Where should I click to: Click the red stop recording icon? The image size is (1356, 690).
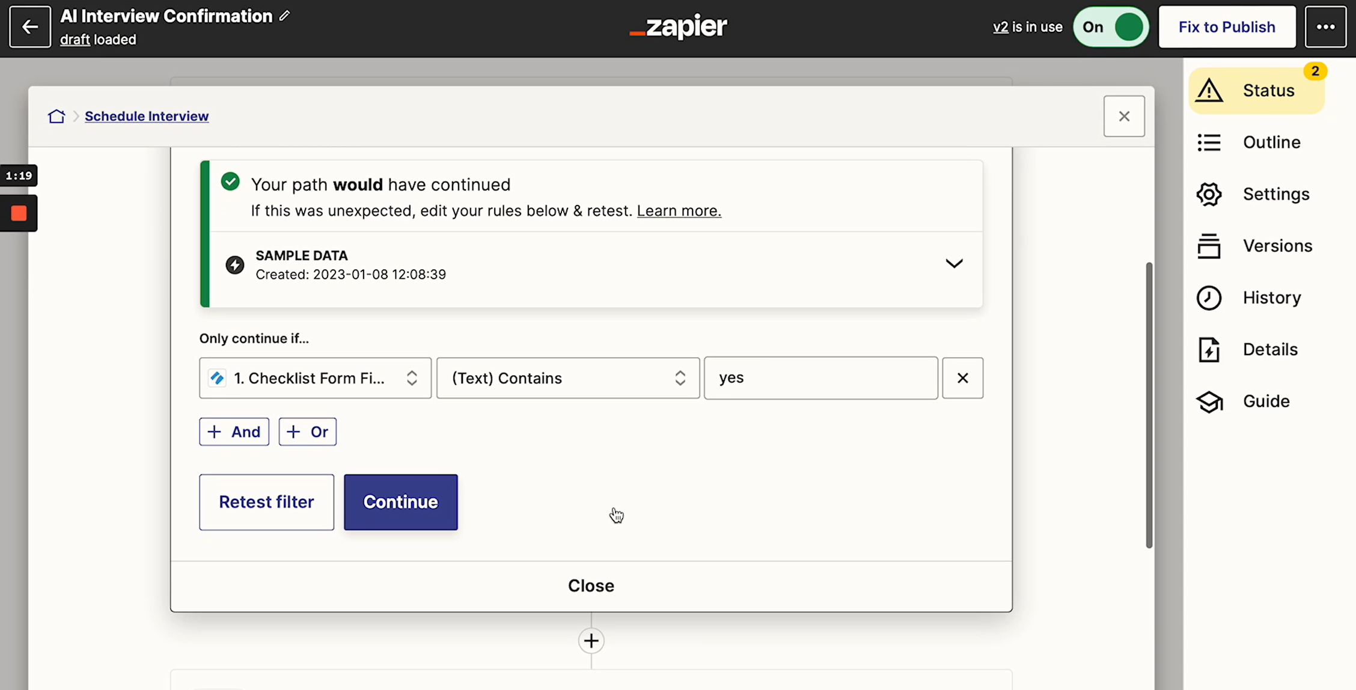19,213
